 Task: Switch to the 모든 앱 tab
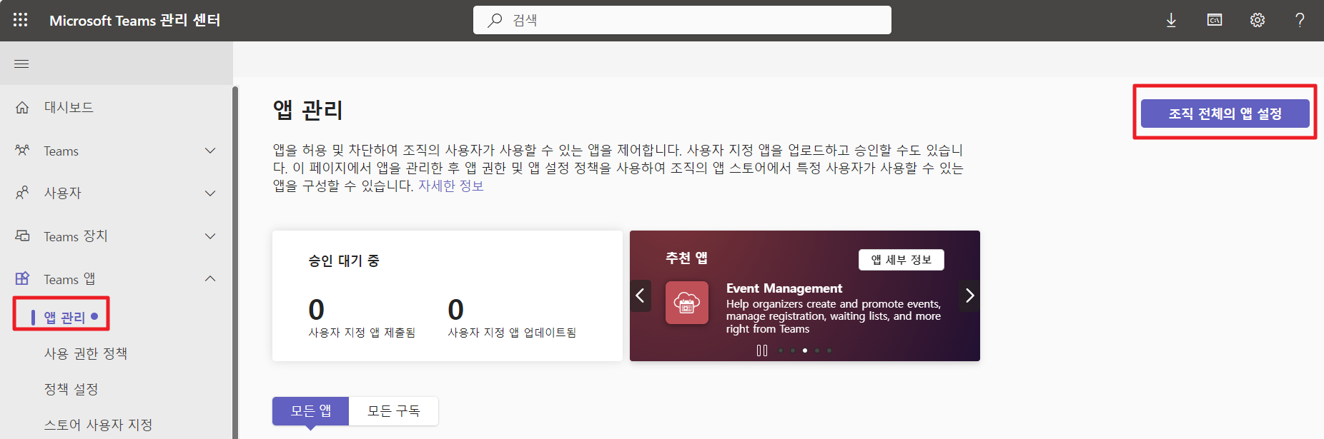click(x=310, y=411)
